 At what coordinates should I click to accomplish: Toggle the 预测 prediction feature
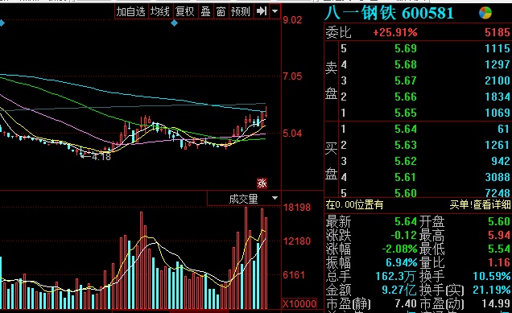241,12
